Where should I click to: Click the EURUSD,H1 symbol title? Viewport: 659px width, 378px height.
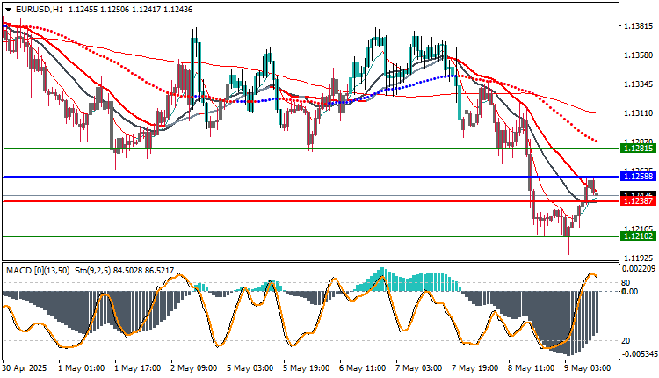[x=39, y=10]
